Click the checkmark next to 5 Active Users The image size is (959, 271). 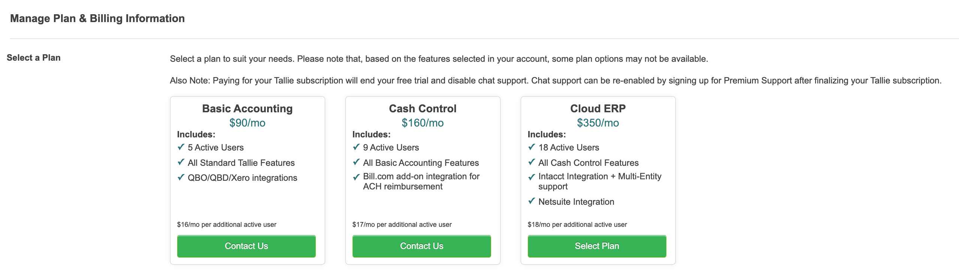tap(181, 147)
